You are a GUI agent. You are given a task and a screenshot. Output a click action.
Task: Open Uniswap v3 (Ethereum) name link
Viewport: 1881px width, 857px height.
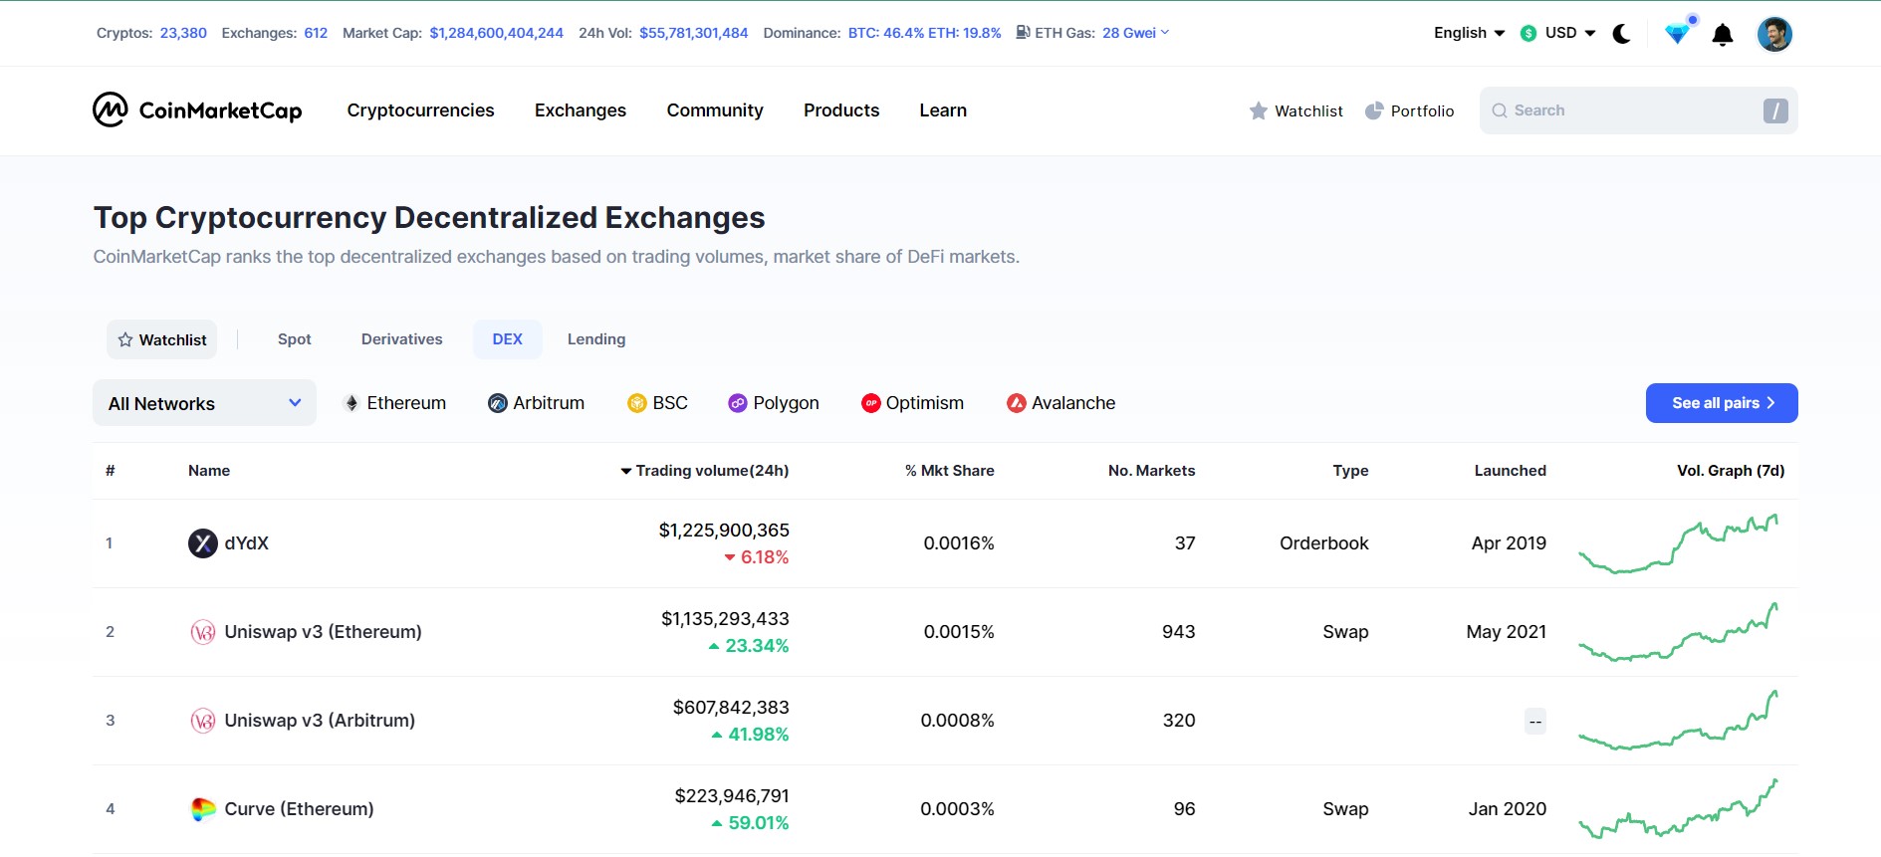coord(323,632)
